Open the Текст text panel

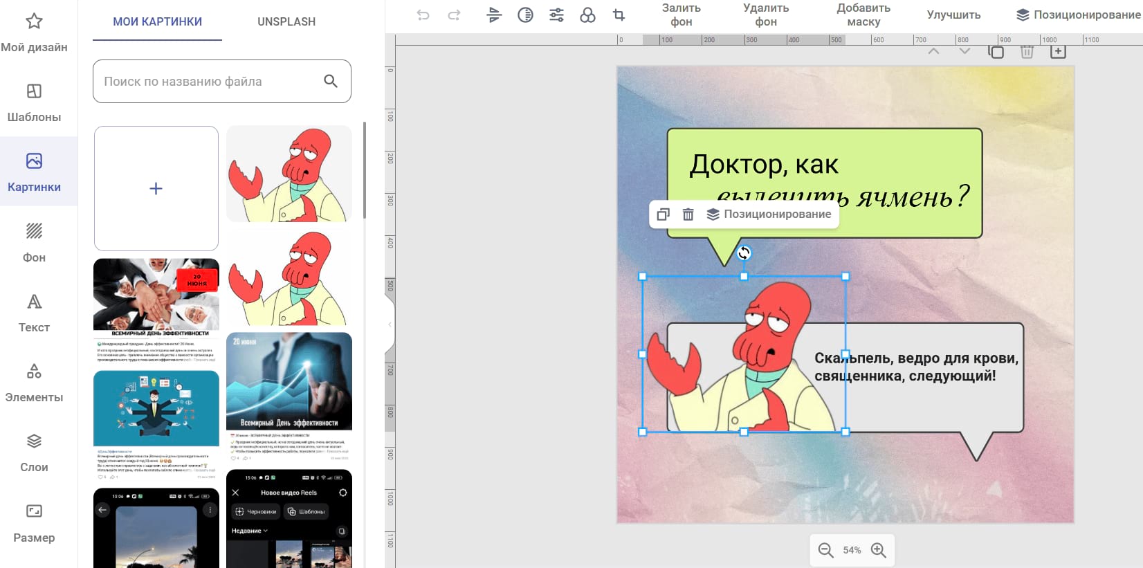point(34,313)
